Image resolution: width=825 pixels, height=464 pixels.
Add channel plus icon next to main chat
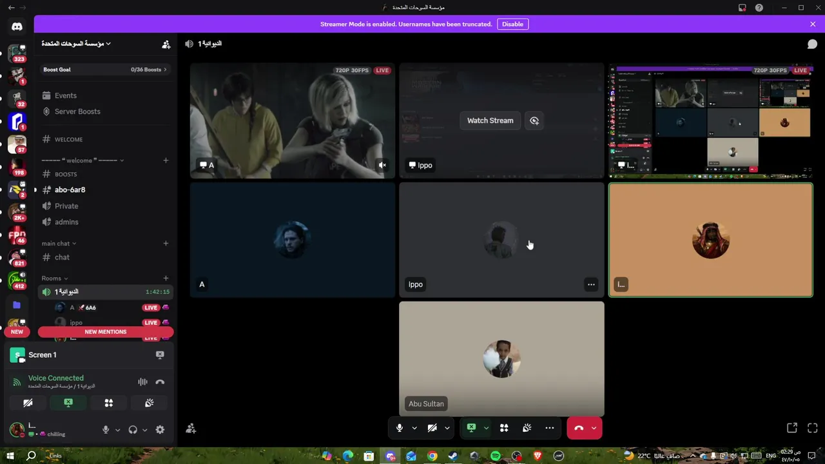click(x=166, y=244)
